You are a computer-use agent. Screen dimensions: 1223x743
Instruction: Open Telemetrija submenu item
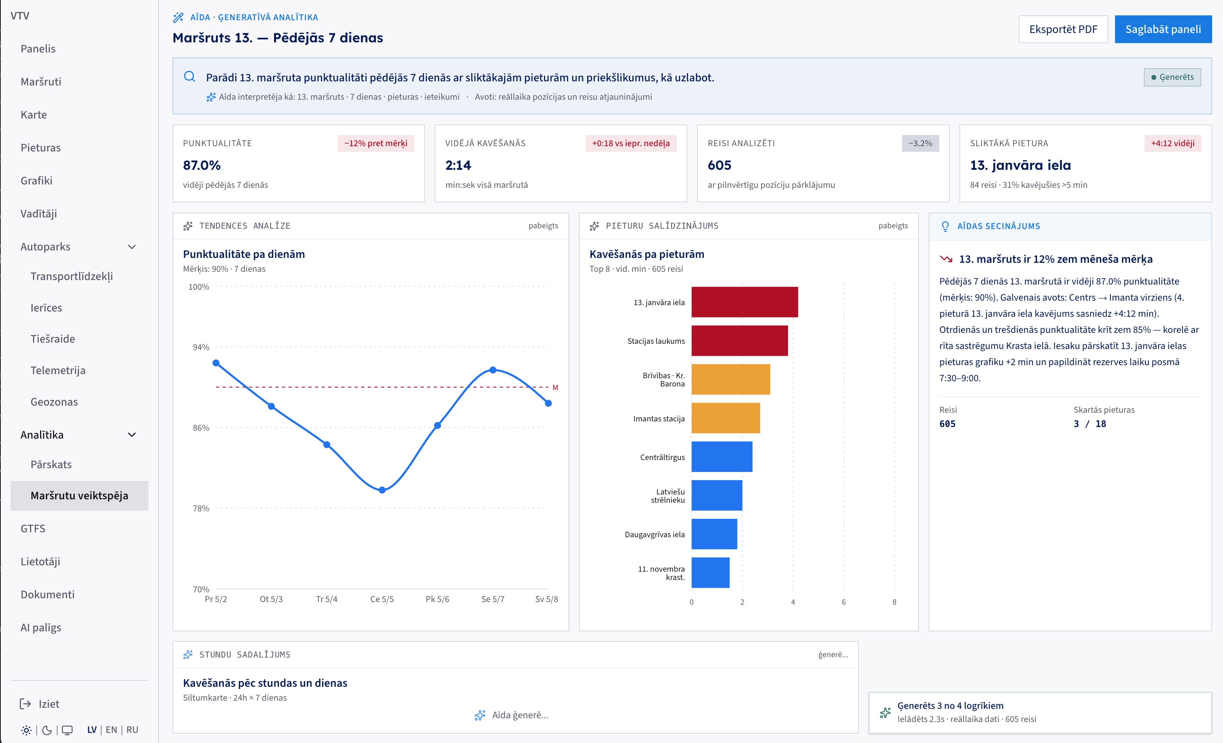(x=79, y=370)
